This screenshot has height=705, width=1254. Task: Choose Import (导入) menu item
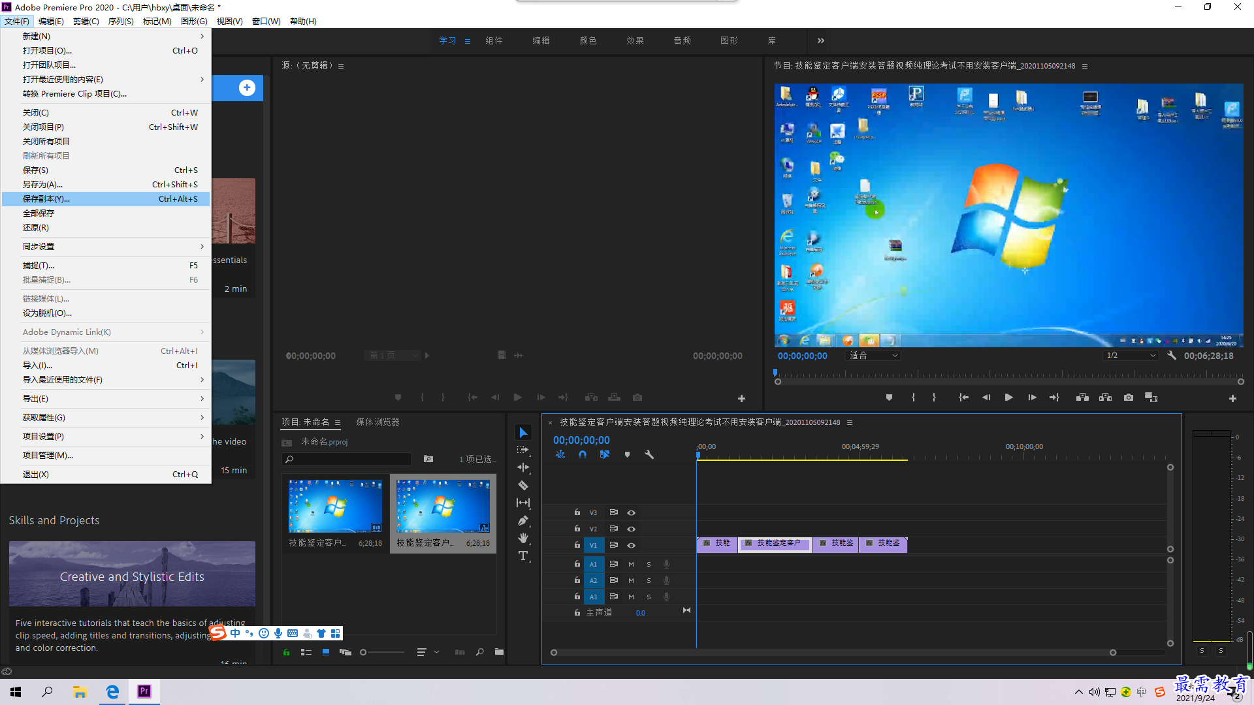click(106, 366)
